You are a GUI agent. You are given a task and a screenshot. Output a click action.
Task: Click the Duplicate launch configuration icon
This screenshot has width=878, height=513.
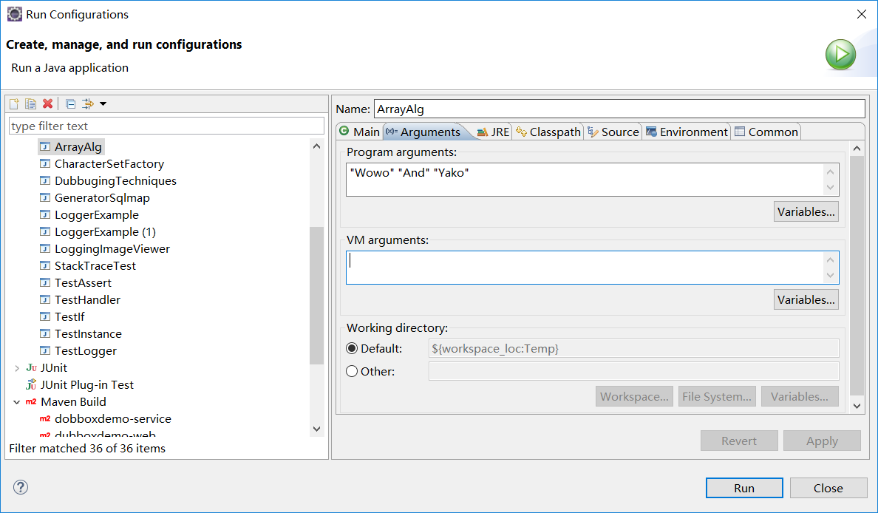[30, 103]
